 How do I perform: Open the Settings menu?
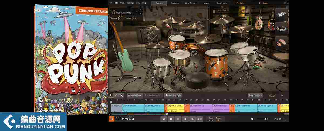[x=130, y=3]
